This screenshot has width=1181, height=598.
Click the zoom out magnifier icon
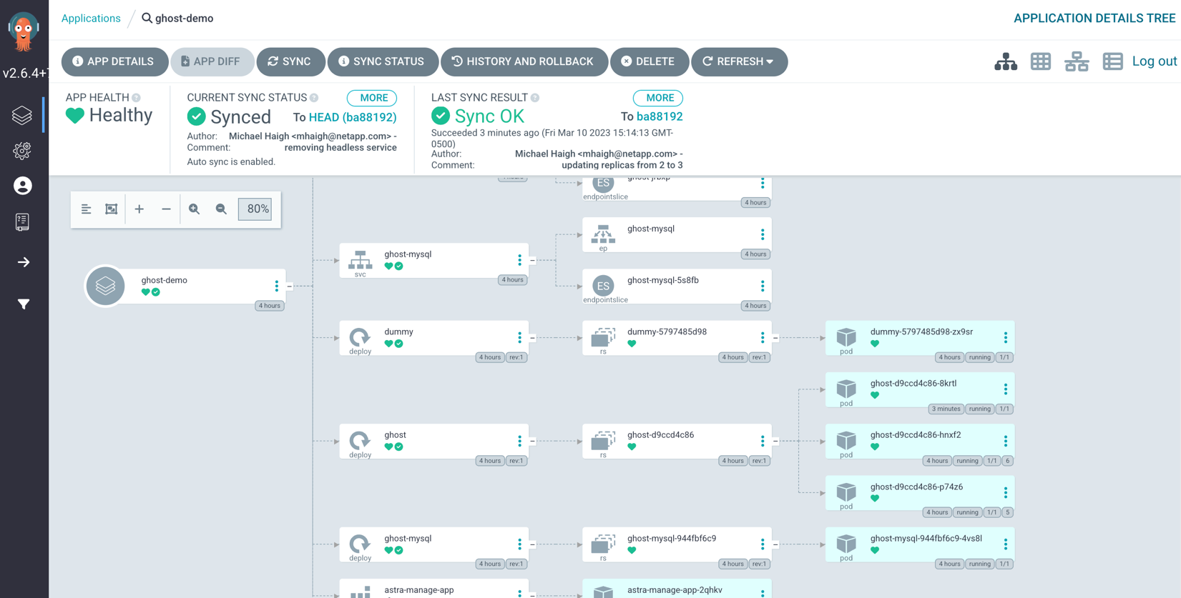pyautogui.click(x=221, y=209)
